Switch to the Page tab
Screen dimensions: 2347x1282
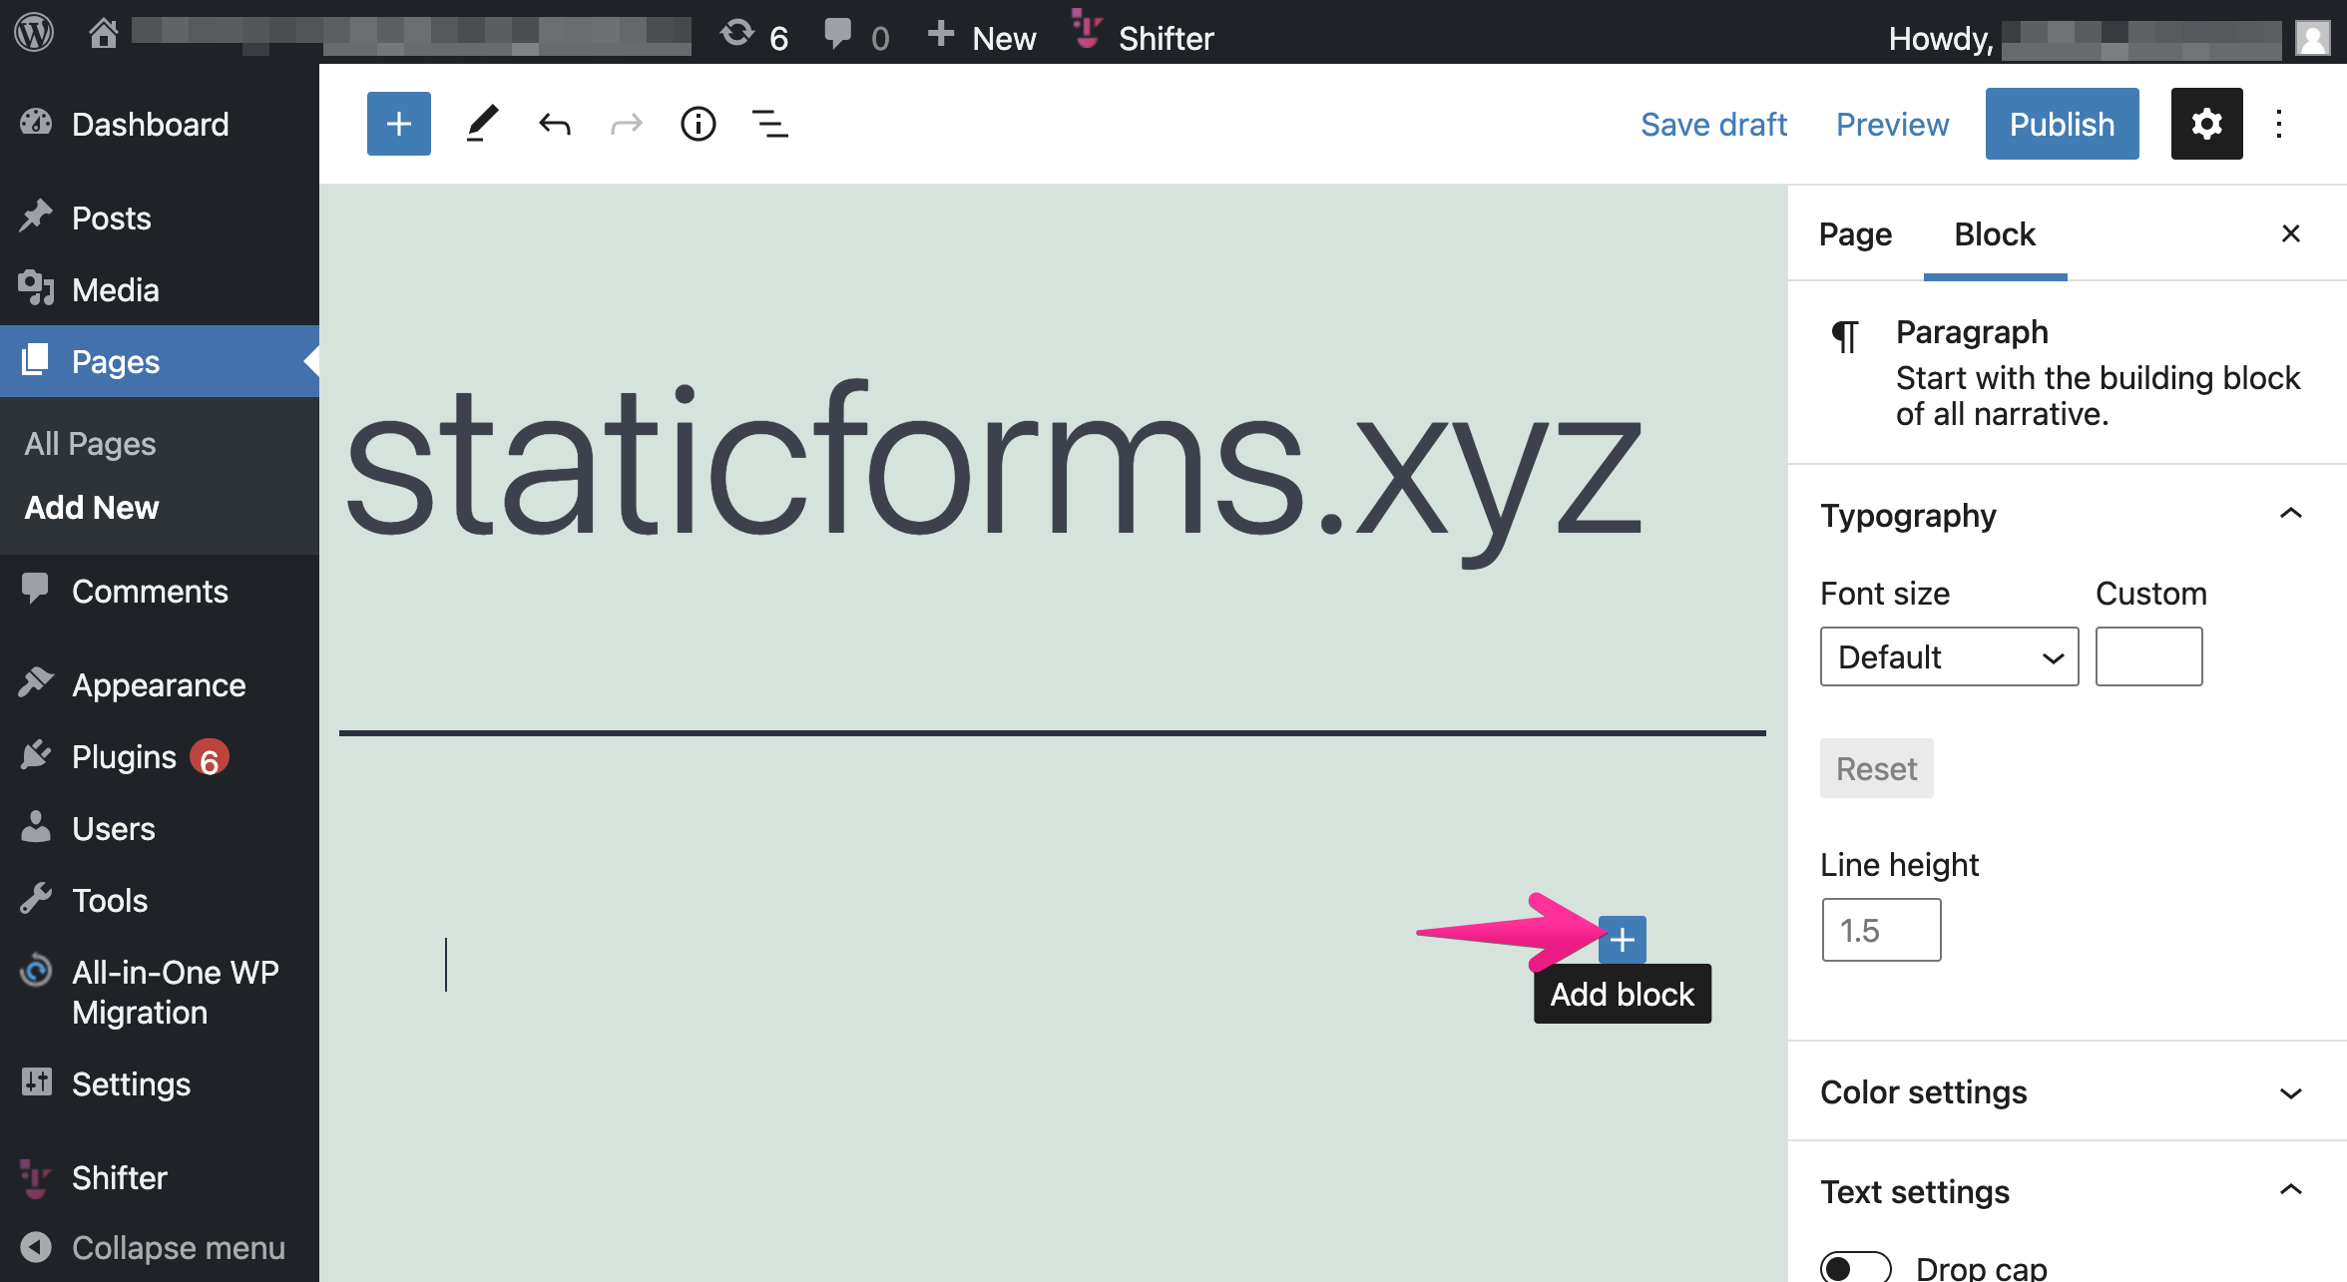1855,233
